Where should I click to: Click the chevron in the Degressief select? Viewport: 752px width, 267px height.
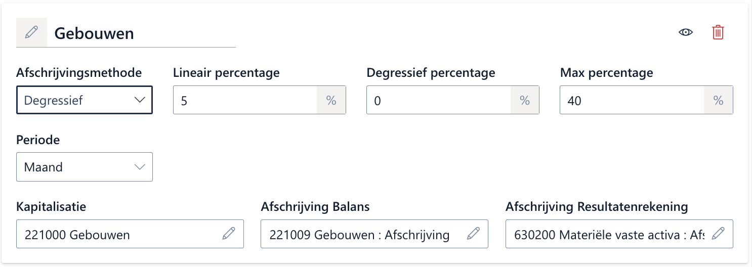[x=140, y=100]
